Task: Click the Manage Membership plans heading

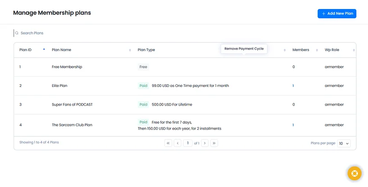Action: click(x=52, y=13)
